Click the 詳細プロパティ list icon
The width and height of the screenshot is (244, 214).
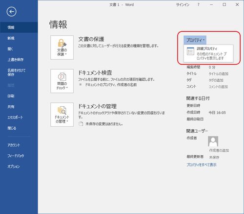[x=190, y=51]
